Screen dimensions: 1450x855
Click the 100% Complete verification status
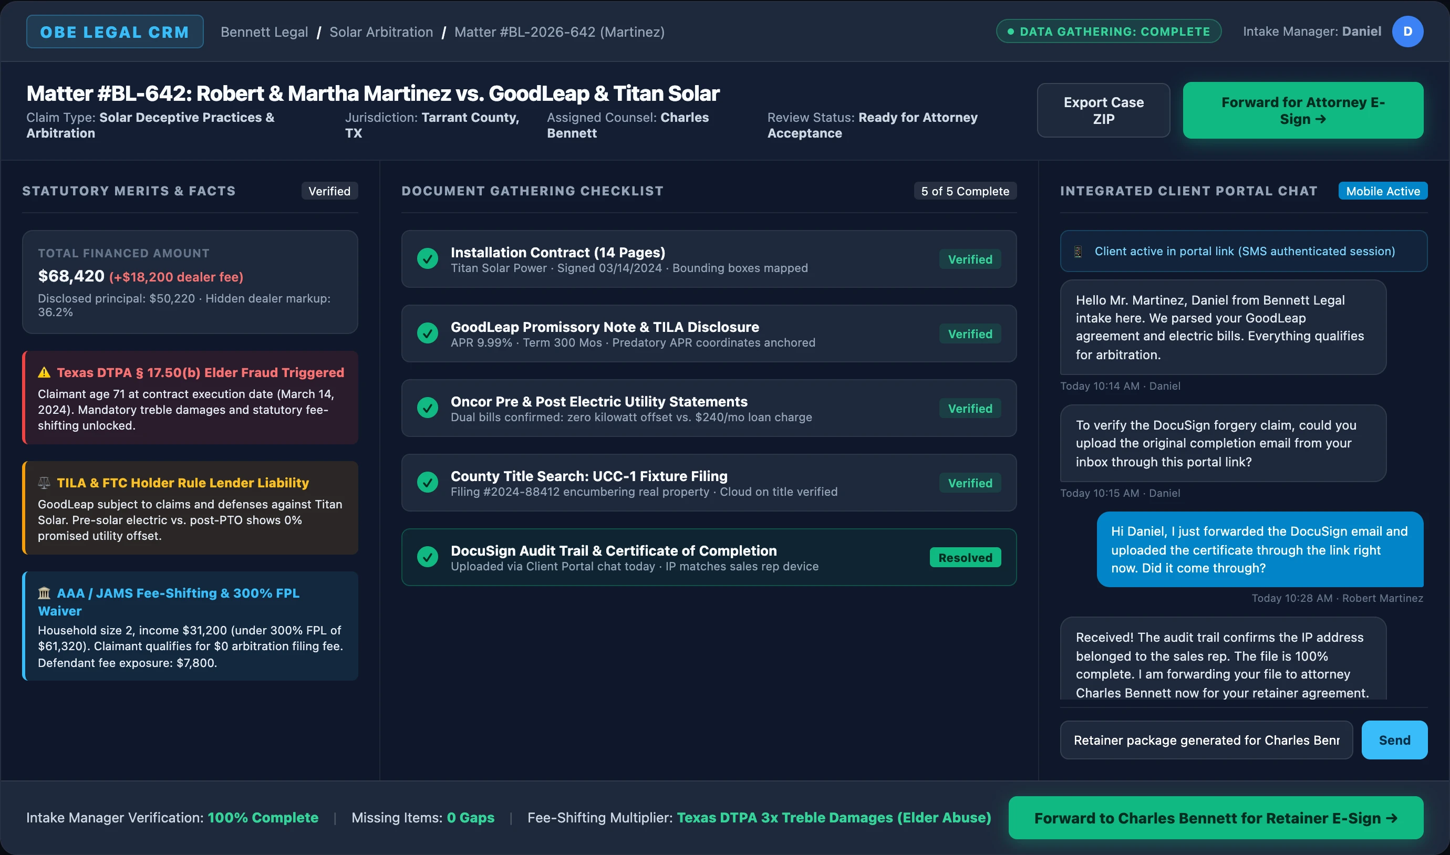coord(263,818)
